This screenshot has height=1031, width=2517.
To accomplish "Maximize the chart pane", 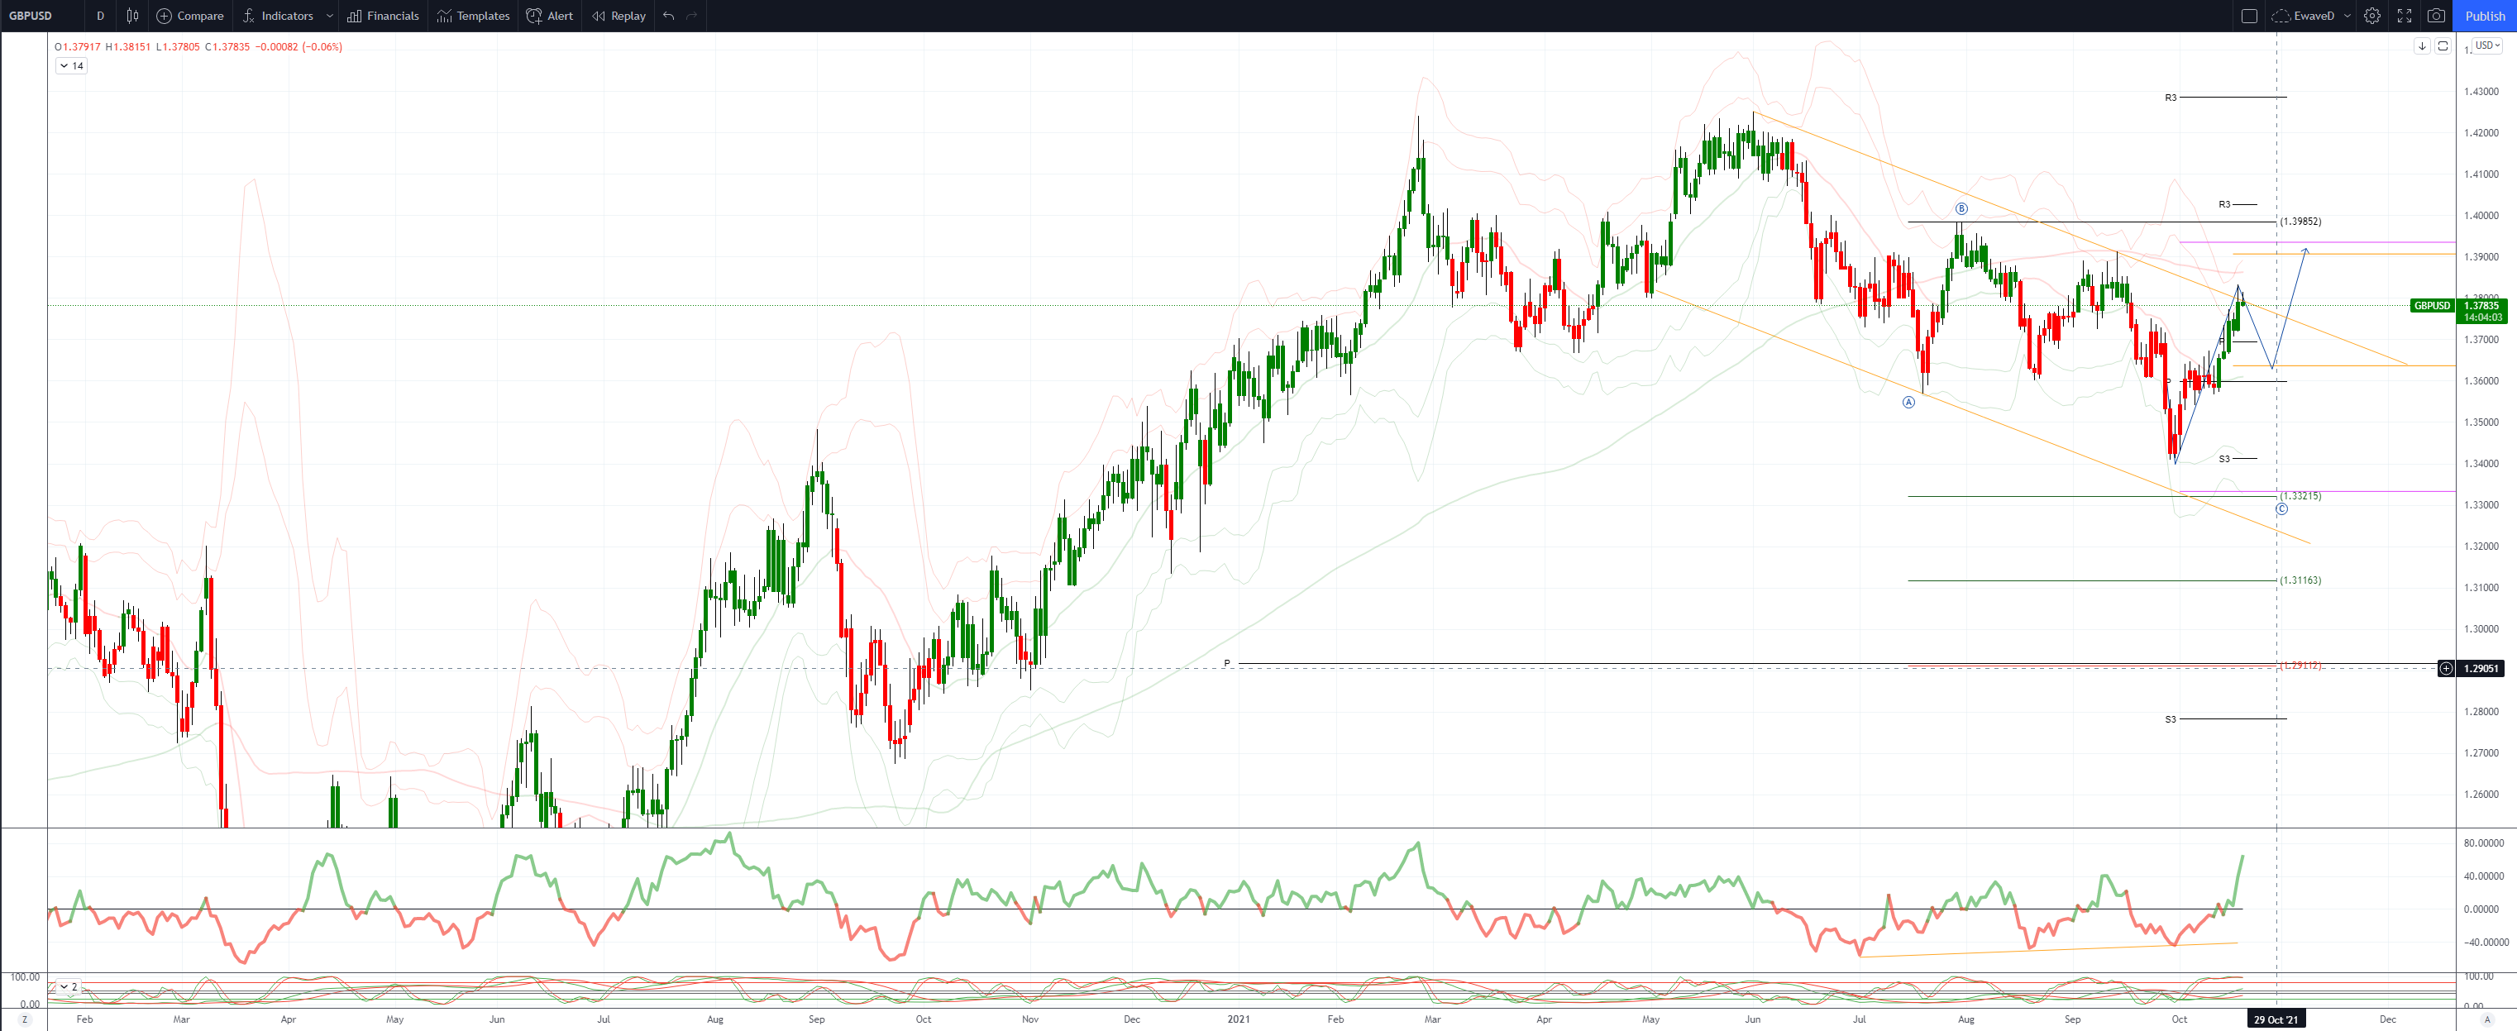I will [2442, 46].
